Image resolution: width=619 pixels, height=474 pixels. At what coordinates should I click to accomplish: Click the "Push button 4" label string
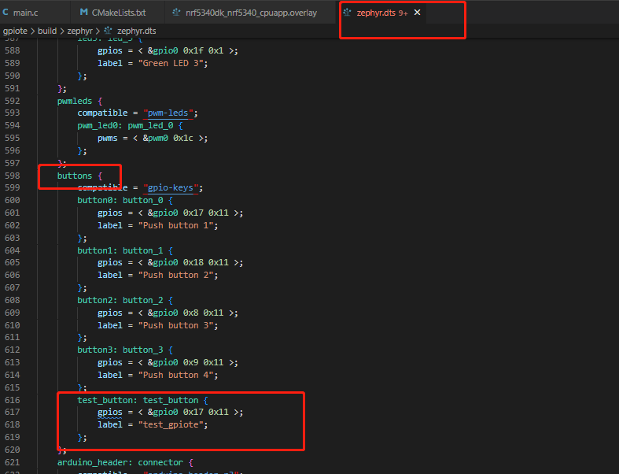coord(175,375)
